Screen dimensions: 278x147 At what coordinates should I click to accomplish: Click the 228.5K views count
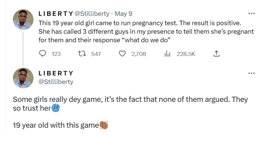click(x=186, y=54)
